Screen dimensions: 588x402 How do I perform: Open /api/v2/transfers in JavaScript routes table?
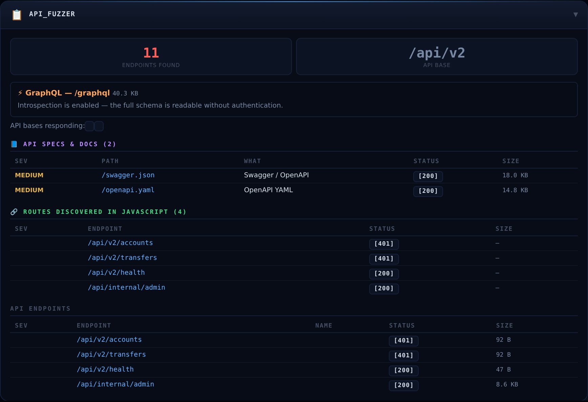[122, 258]
